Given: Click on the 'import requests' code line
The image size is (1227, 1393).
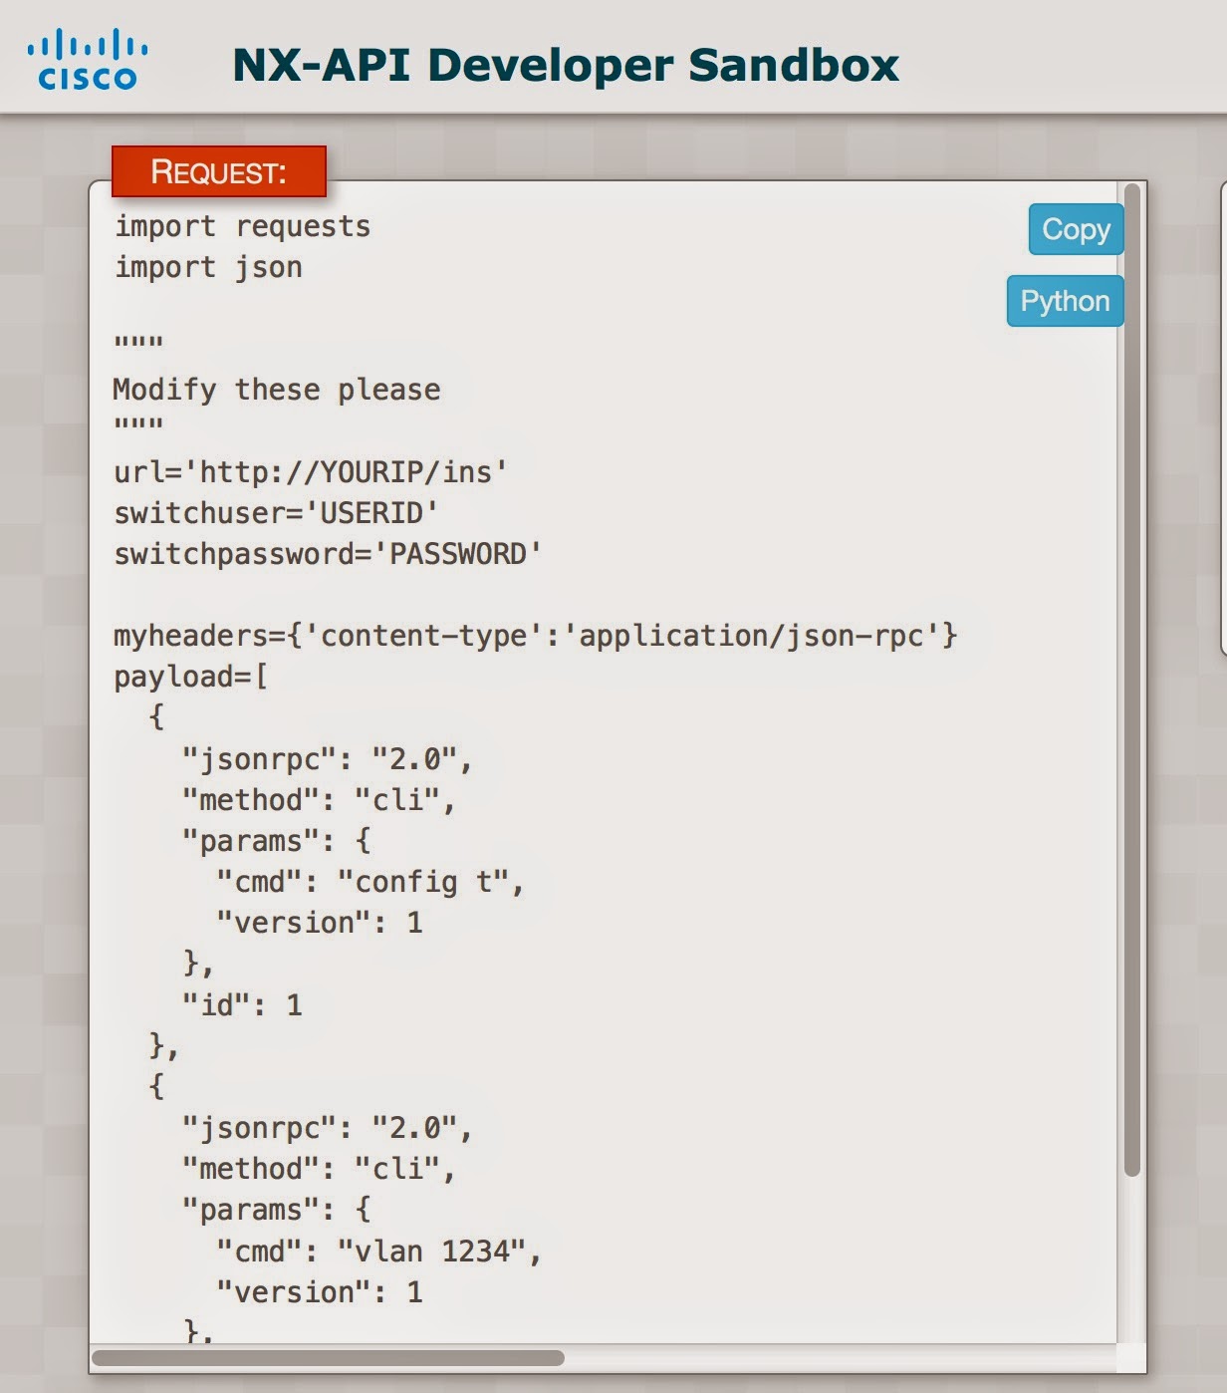Looking at the screenshot, I should click(x=242, y=227).
